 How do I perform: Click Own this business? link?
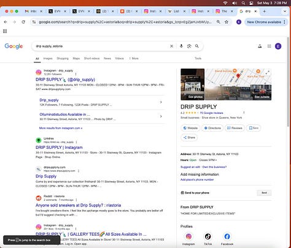[x=214, y=167]
